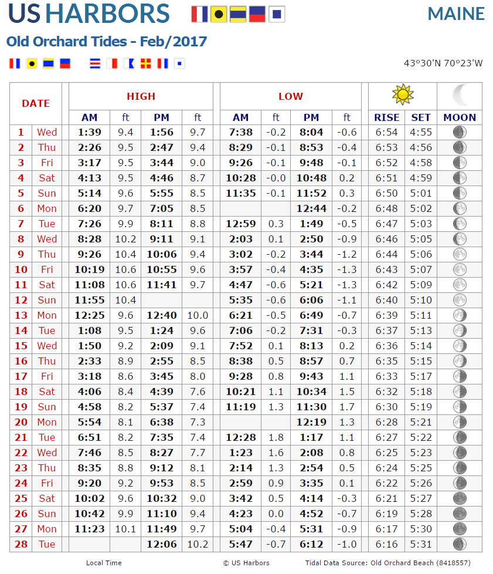Click high tide time 11:55 on Sun 12
Viewport: 493px width, 574px height.
[90, 300]
